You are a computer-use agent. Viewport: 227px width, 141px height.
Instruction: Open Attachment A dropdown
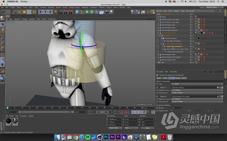point(197,93)
